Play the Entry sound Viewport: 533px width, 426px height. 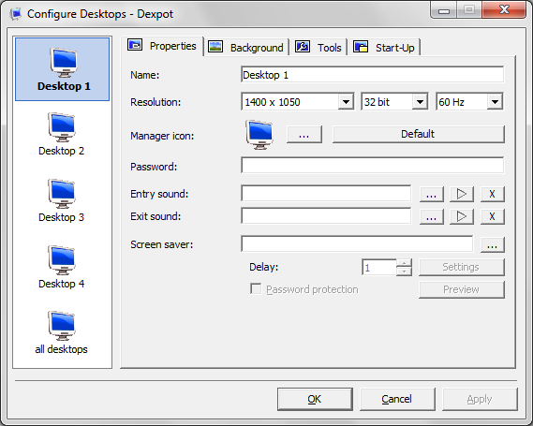pos(462,194)
